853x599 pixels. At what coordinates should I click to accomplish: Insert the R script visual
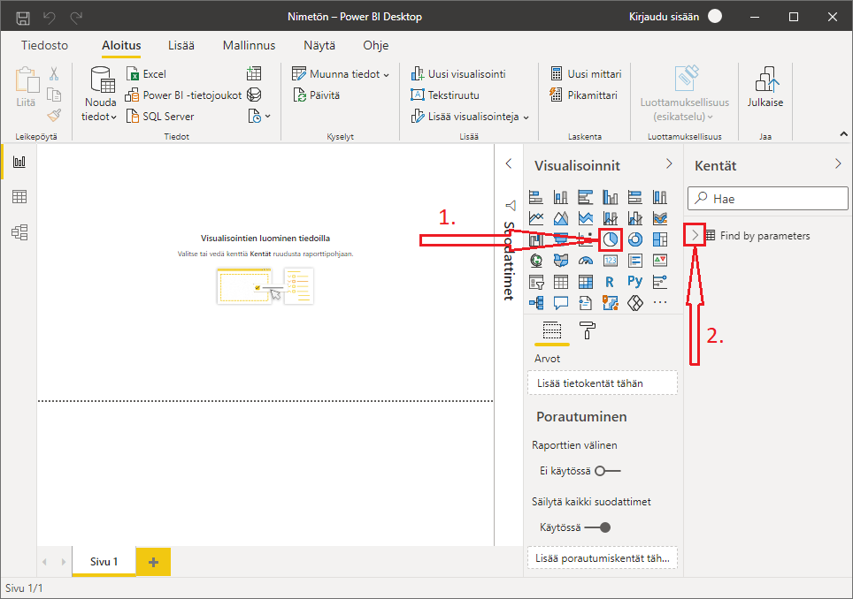tap(610, 282)
